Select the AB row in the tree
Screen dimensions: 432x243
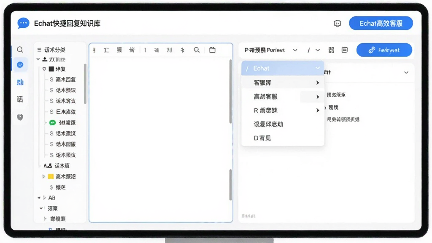click(51, 198)
